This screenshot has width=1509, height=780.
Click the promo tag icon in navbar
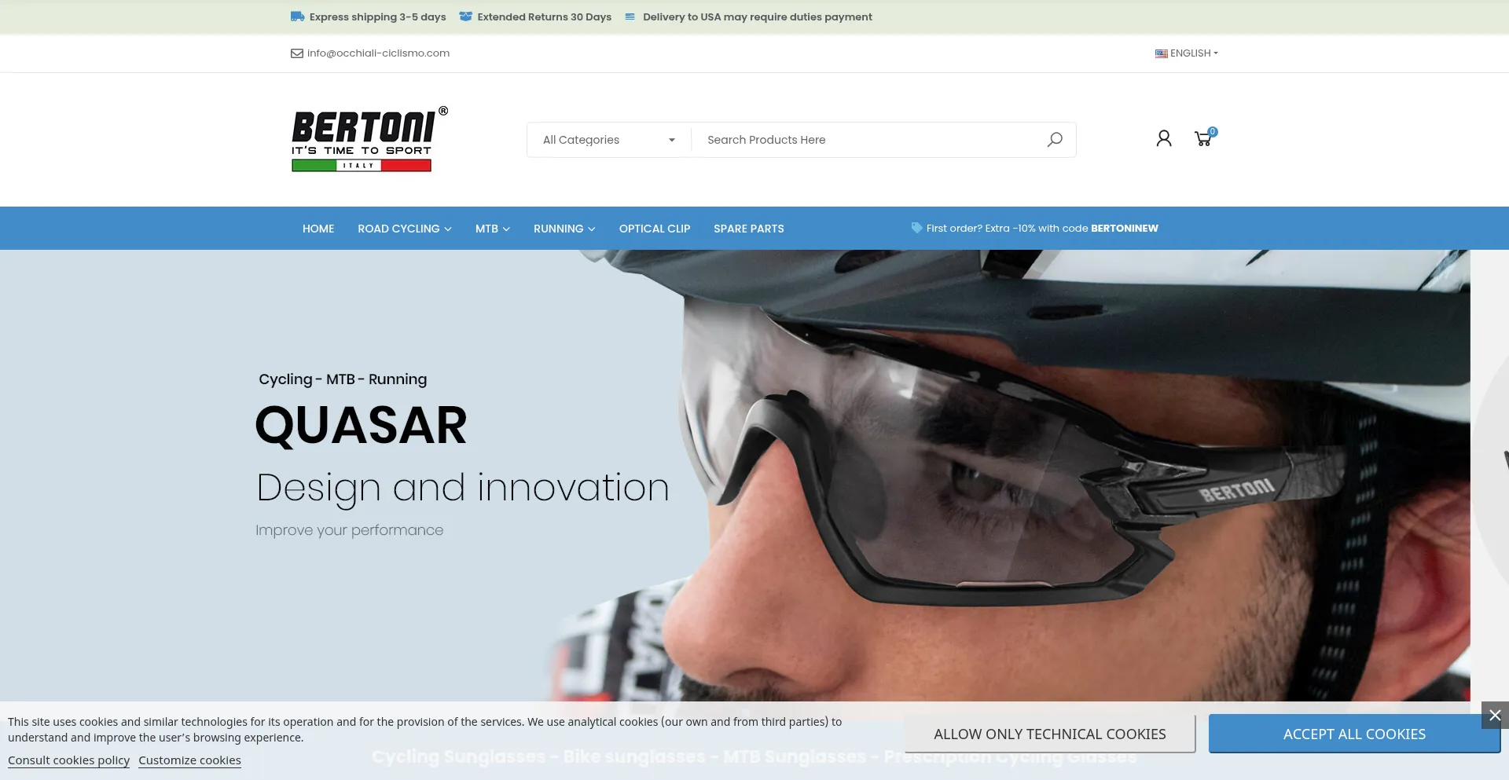[916, 228]
